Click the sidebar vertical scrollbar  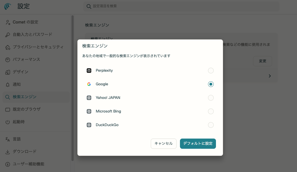(73, 85)
